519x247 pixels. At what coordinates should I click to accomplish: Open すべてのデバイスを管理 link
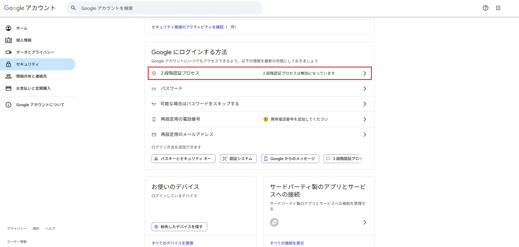(172, 243)
